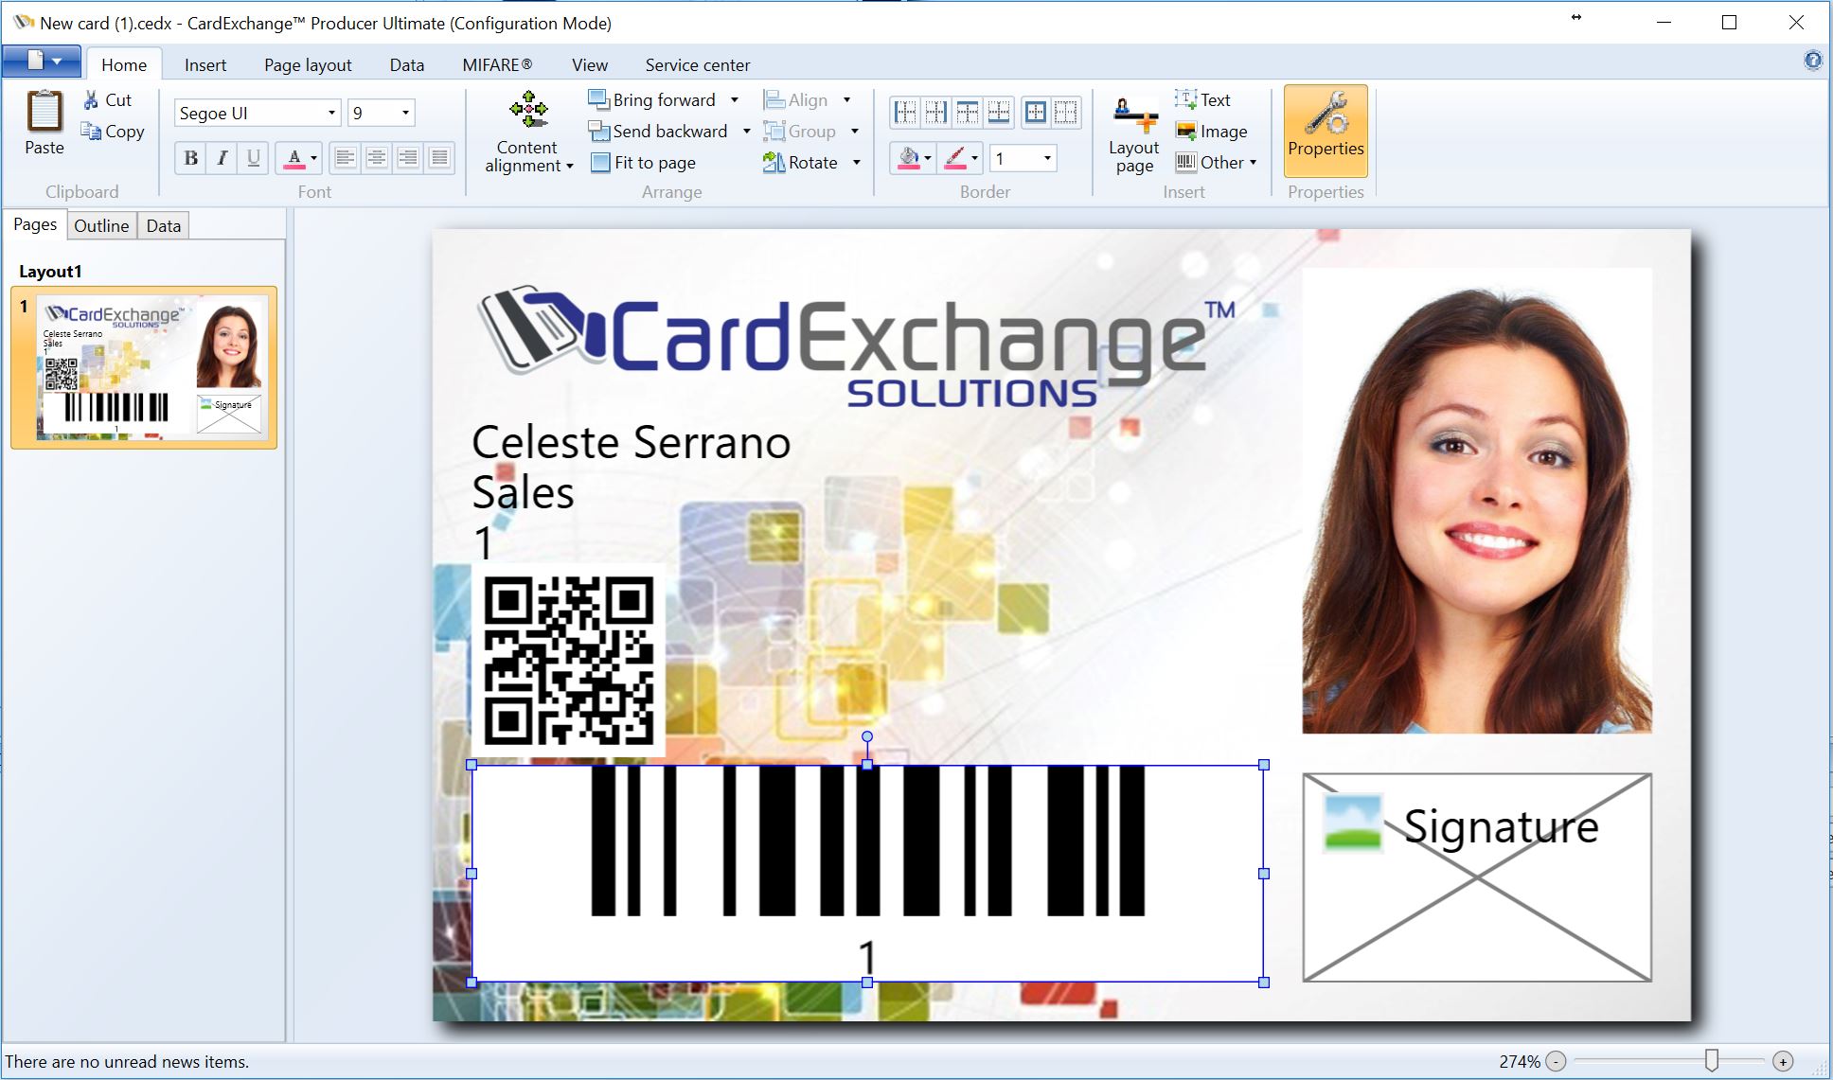Click the border line color swatch
Image resolution: width=1833 pixels, height=1080 pixels.
click(954, 158)
